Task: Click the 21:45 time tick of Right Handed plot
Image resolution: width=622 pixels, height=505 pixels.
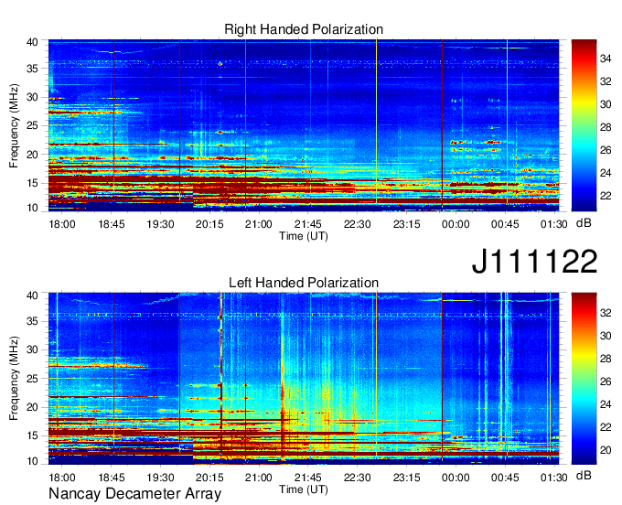Action: click(x=308, y=224)
